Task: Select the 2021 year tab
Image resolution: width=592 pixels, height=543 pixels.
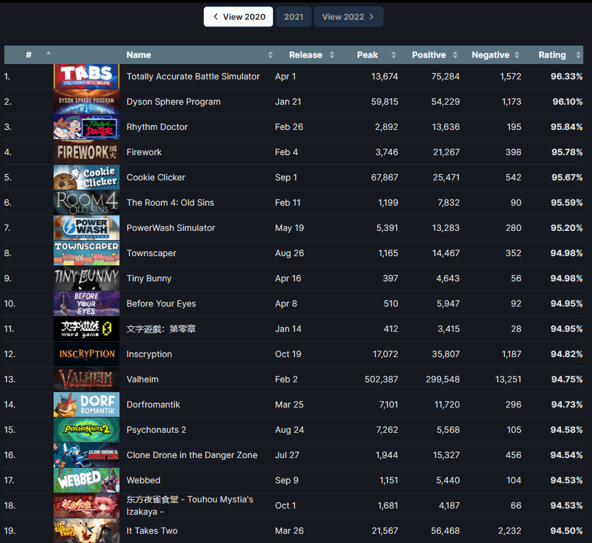Action: (x=293, y=17)
